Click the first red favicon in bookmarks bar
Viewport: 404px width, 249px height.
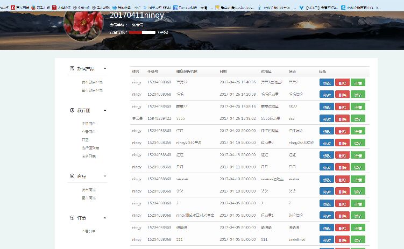coord(13,8)
